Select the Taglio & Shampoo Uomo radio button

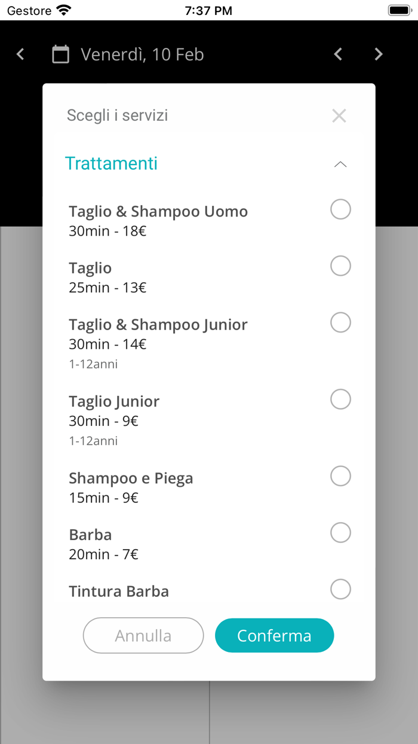[x=340, y=209]
